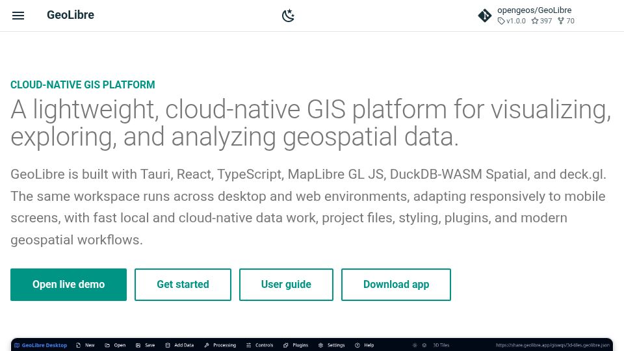
Task: Click Open in the preview screenshot toolbar
Action: [x=115, y=345]
